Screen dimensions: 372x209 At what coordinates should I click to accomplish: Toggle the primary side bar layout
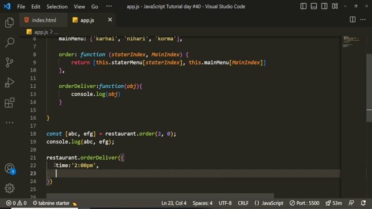(x=303, y=6)
